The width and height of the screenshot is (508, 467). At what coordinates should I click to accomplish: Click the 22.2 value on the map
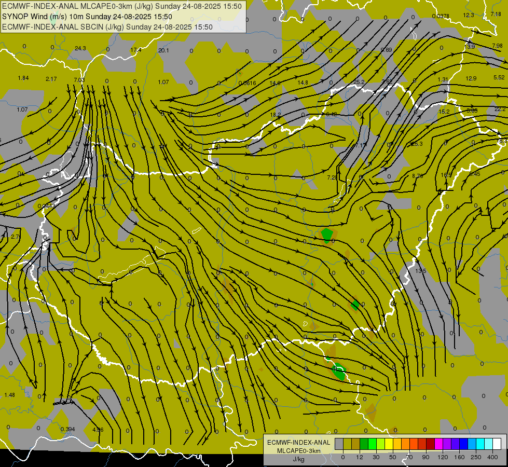pos(500,109)
